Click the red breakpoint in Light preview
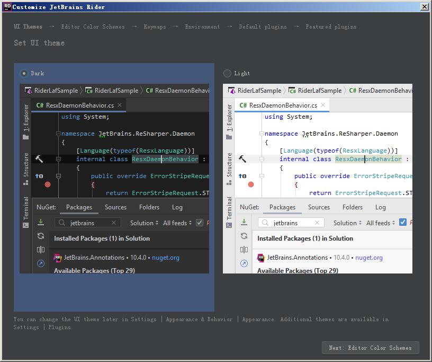 coord(251,184)
